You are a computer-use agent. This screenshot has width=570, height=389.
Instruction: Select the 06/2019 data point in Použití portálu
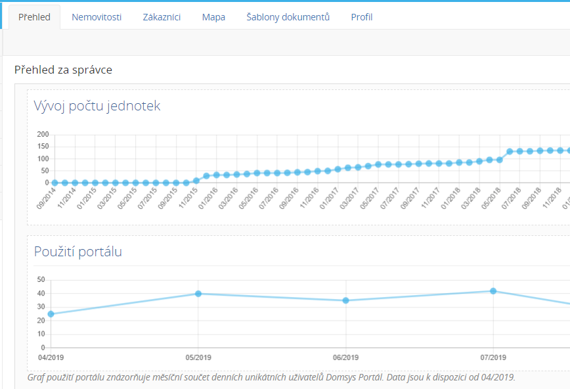(x=345, y=300)
